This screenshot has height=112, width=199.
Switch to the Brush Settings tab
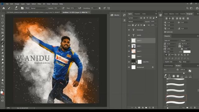(x=169, y=66)
